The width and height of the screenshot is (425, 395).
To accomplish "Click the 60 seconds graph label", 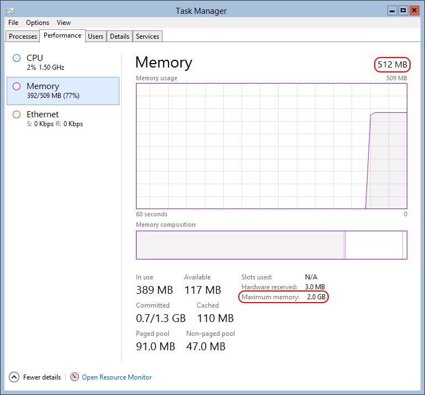I will pos(151,214).
